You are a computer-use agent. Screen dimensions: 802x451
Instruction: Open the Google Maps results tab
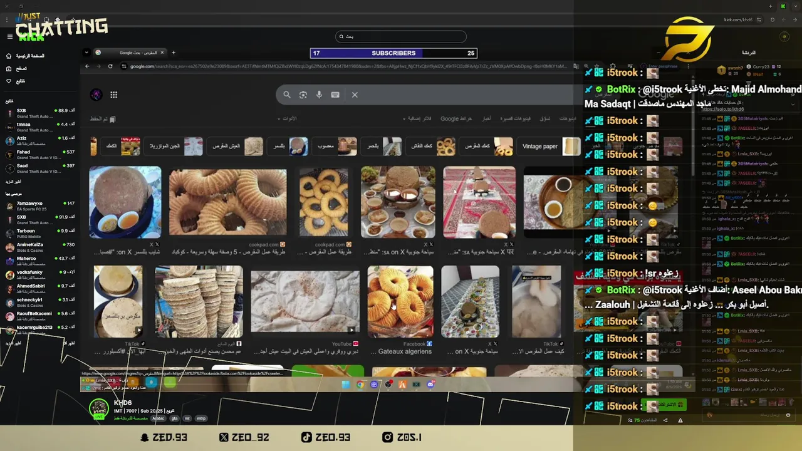pyautogui.click(x=456, y=118)
